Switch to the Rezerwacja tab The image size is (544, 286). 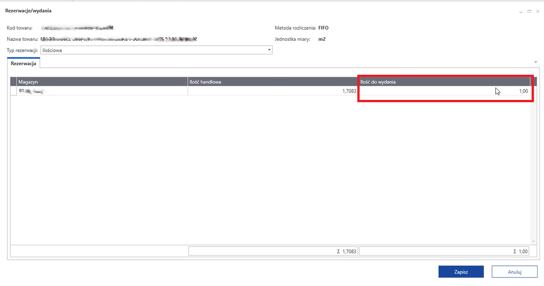click(23, 63)
